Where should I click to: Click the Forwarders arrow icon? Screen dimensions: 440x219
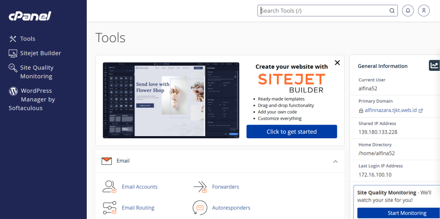pos(200,187)
